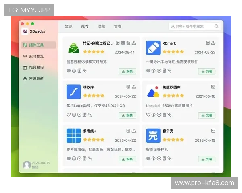Click the XDpacks logo in the sidebar
Screen dimensions: 242x193
(x=25, y=31)
